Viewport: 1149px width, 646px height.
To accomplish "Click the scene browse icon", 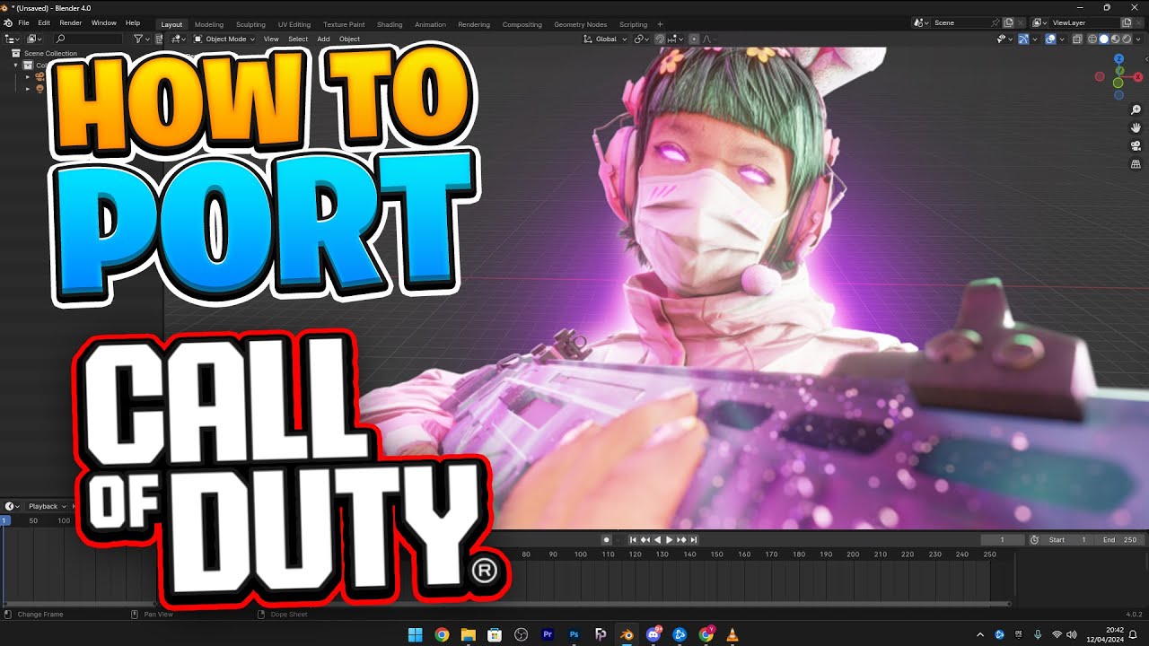I will (920, 22).
